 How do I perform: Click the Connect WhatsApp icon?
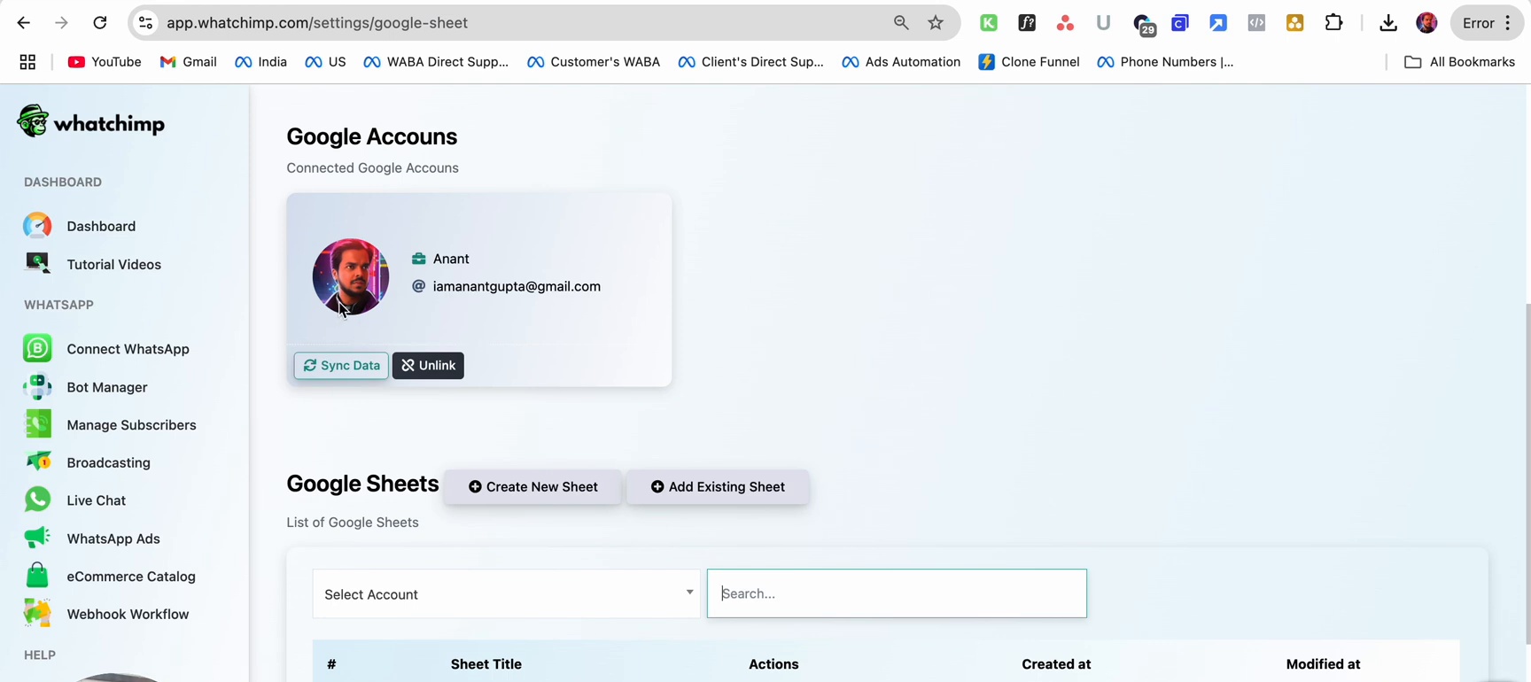(x=37, y=348)
